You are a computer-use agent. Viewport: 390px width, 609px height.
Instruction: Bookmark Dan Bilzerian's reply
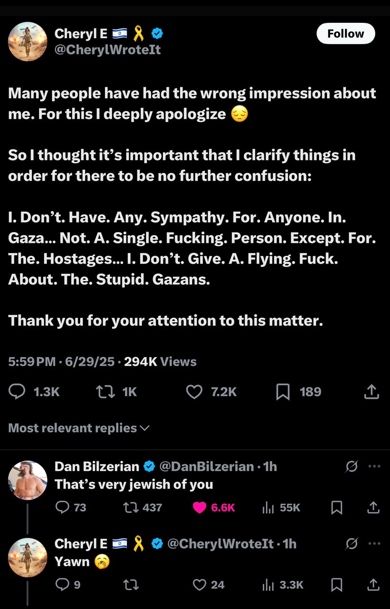pos(336,507)
